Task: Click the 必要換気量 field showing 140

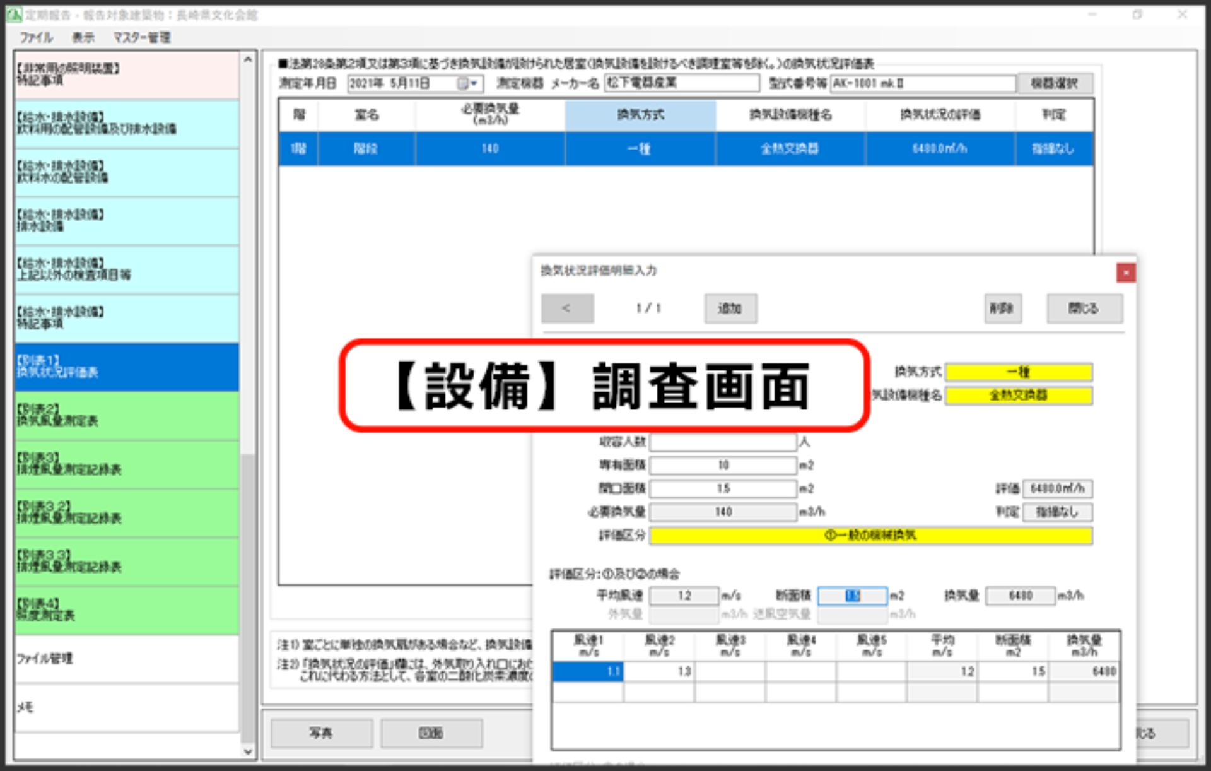Action: point(723,512)
